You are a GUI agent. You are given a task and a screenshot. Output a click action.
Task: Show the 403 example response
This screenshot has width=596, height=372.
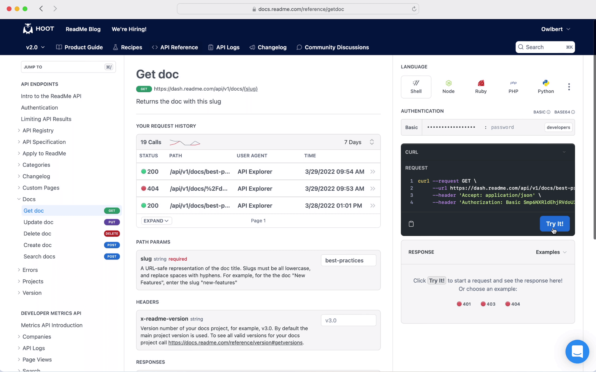tap(488, 304)
